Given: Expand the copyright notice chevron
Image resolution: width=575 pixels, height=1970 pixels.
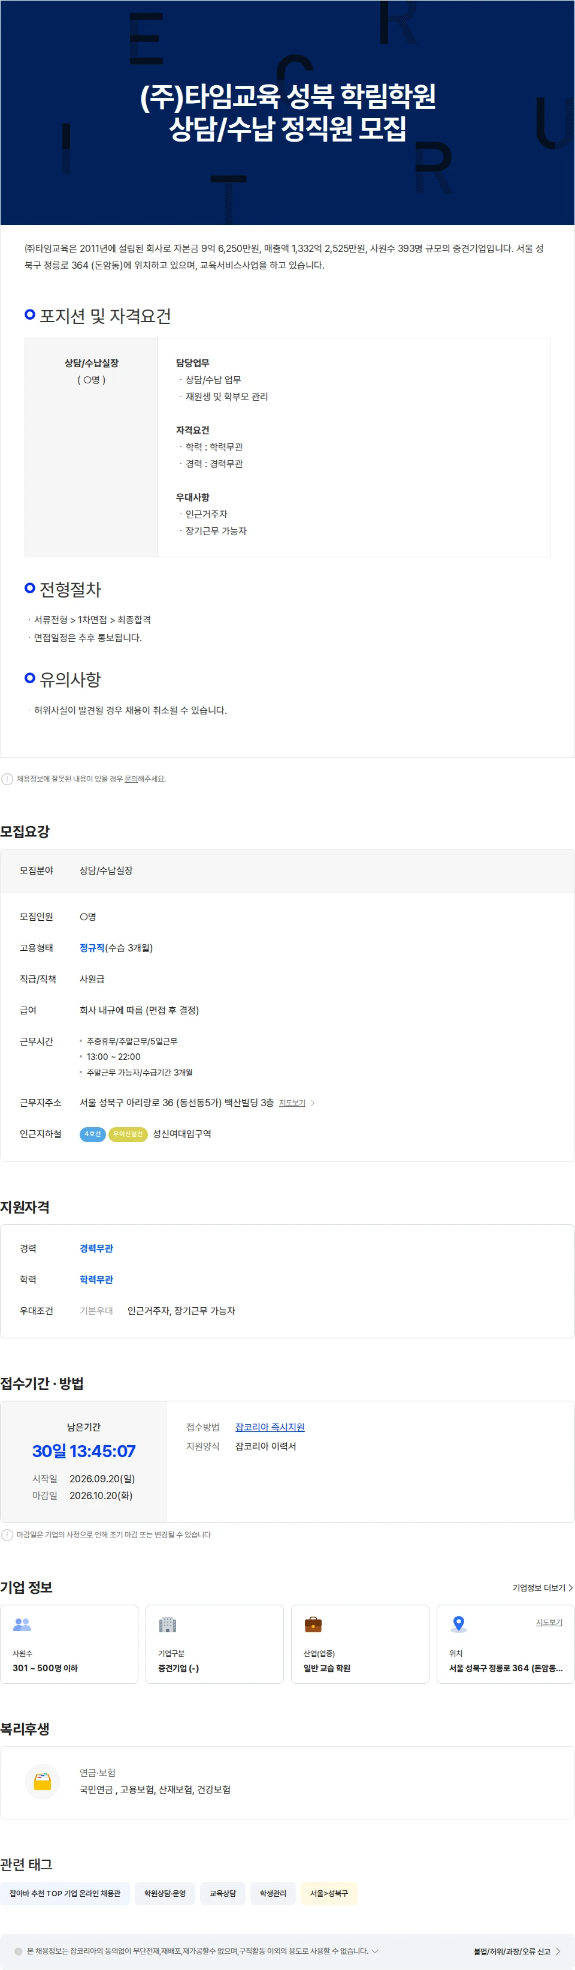Looking at the screenshot, I should (375, 1951).
